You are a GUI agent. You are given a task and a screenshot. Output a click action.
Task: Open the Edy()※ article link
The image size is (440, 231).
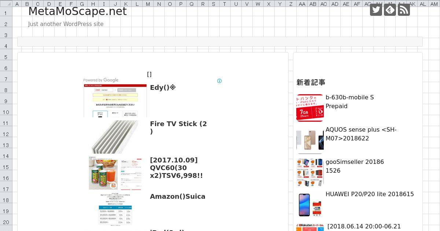click(x=163, y=88)
